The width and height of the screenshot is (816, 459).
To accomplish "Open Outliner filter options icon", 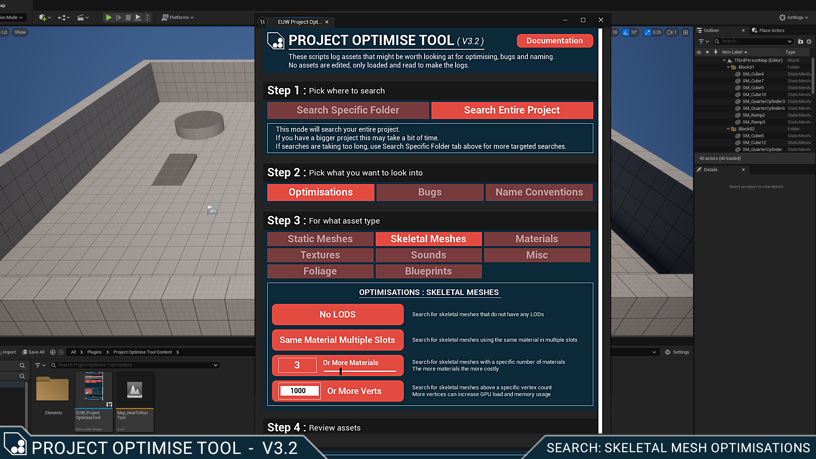I will point(703,41).
